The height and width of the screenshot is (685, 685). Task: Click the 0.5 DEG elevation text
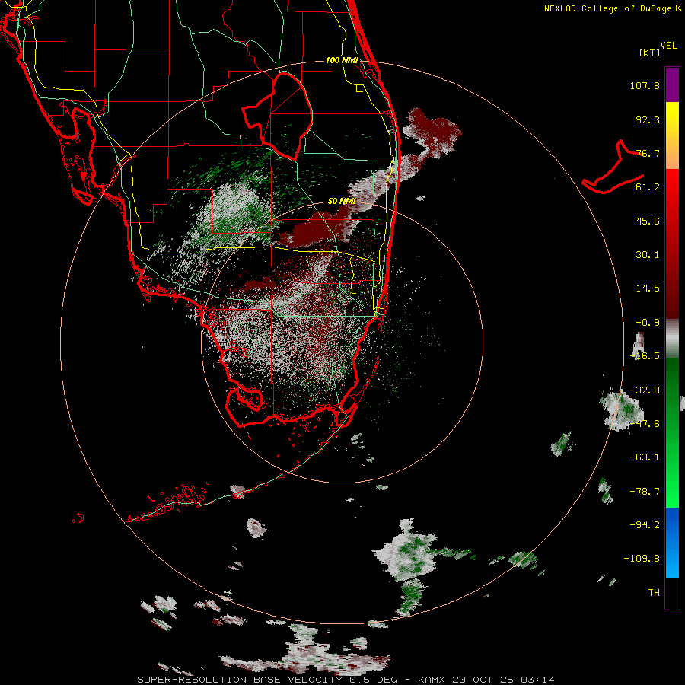pyautogui.click(x=373, y=680)
